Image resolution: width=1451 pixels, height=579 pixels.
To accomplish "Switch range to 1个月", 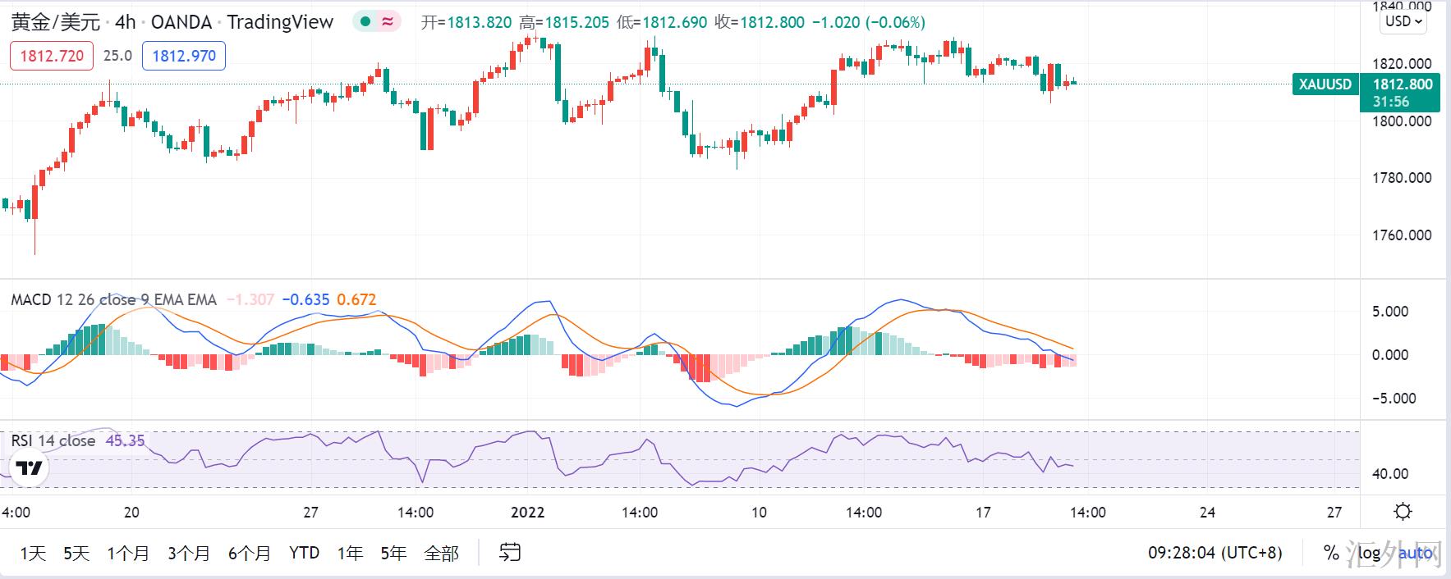I will [128, 554].
